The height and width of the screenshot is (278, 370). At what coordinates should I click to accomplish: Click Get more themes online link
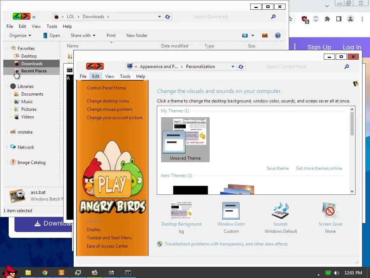point(319,168)
